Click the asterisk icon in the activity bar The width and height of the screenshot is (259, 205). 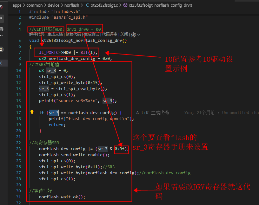[x=1, y=18]
